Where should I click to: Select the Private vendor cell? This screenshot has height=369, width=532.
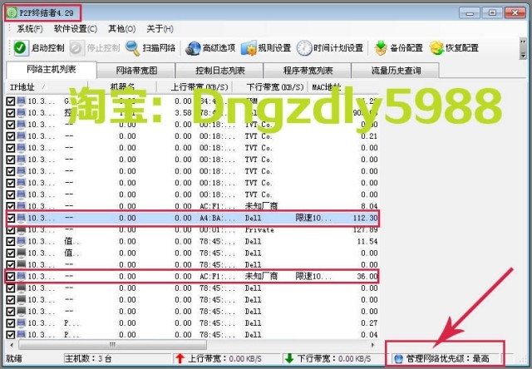pyautogui.click(x=259, y=229)
